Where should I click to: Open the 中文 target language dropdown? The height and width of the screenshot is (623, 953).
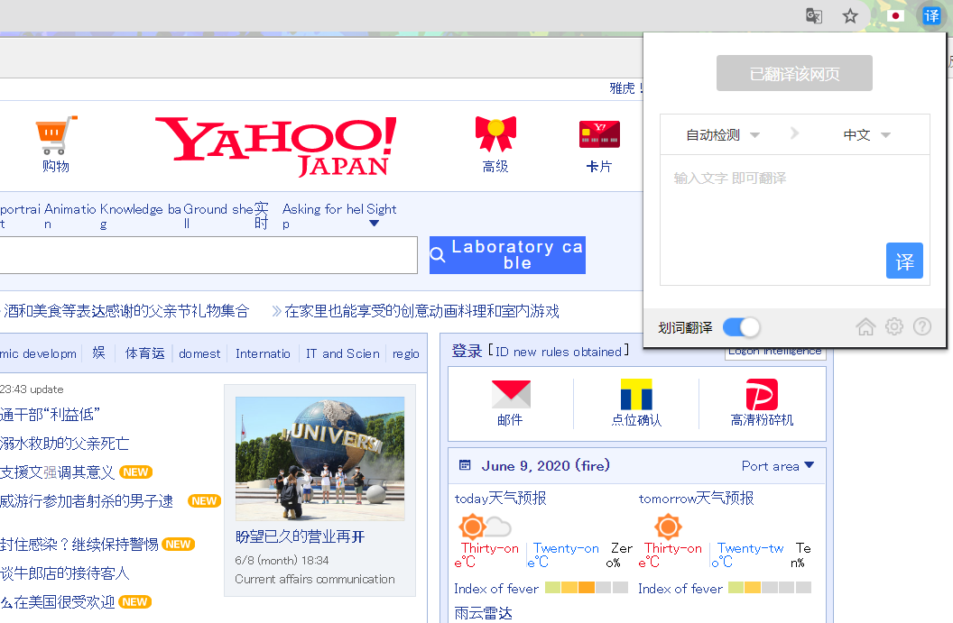(866, 135)
